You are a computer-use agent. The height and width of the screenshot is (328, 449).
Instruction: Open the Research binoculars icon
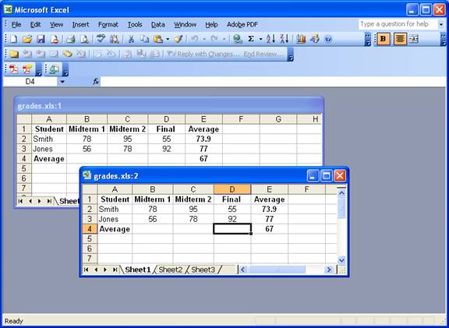pos(115,39)
